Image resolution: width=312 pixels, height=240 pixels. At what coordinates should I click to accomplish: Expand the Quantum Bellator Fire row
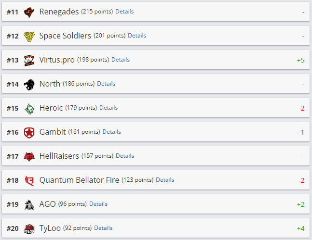pyautogui.click(x=231, y=180)
